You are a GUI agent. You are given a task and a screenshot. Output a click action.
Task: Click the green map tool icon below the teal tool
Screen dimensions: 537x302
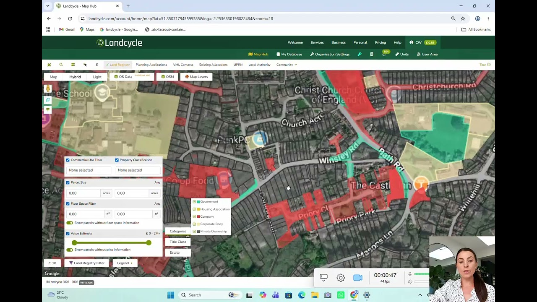[x=48, y=109]
